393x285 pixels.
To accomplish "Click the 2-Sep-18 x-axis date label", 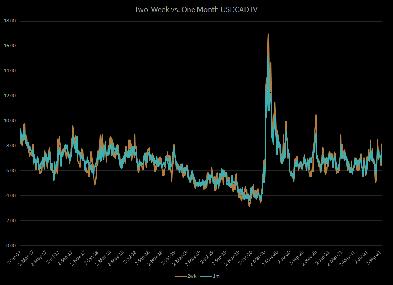I will (x=142, y=257).
